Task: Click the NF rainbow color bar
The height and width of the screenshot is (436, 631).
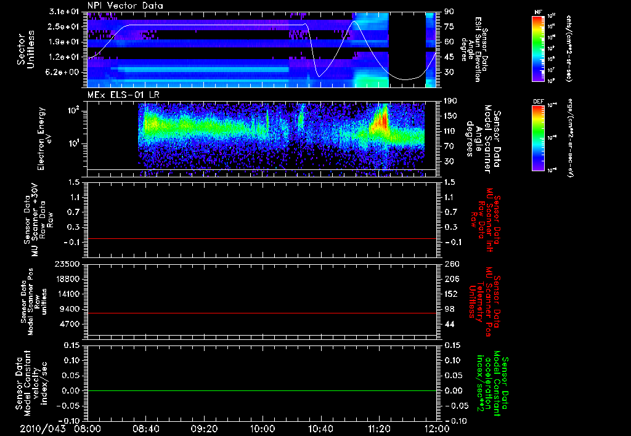Action: click(538, 48)
